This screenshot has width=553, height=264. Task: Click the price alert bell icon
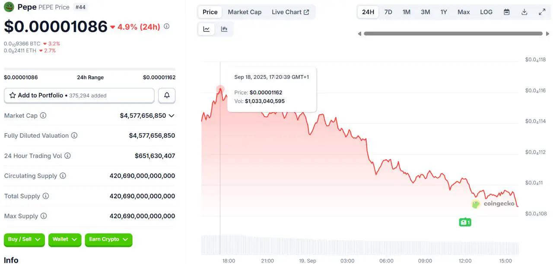[167, 95]
